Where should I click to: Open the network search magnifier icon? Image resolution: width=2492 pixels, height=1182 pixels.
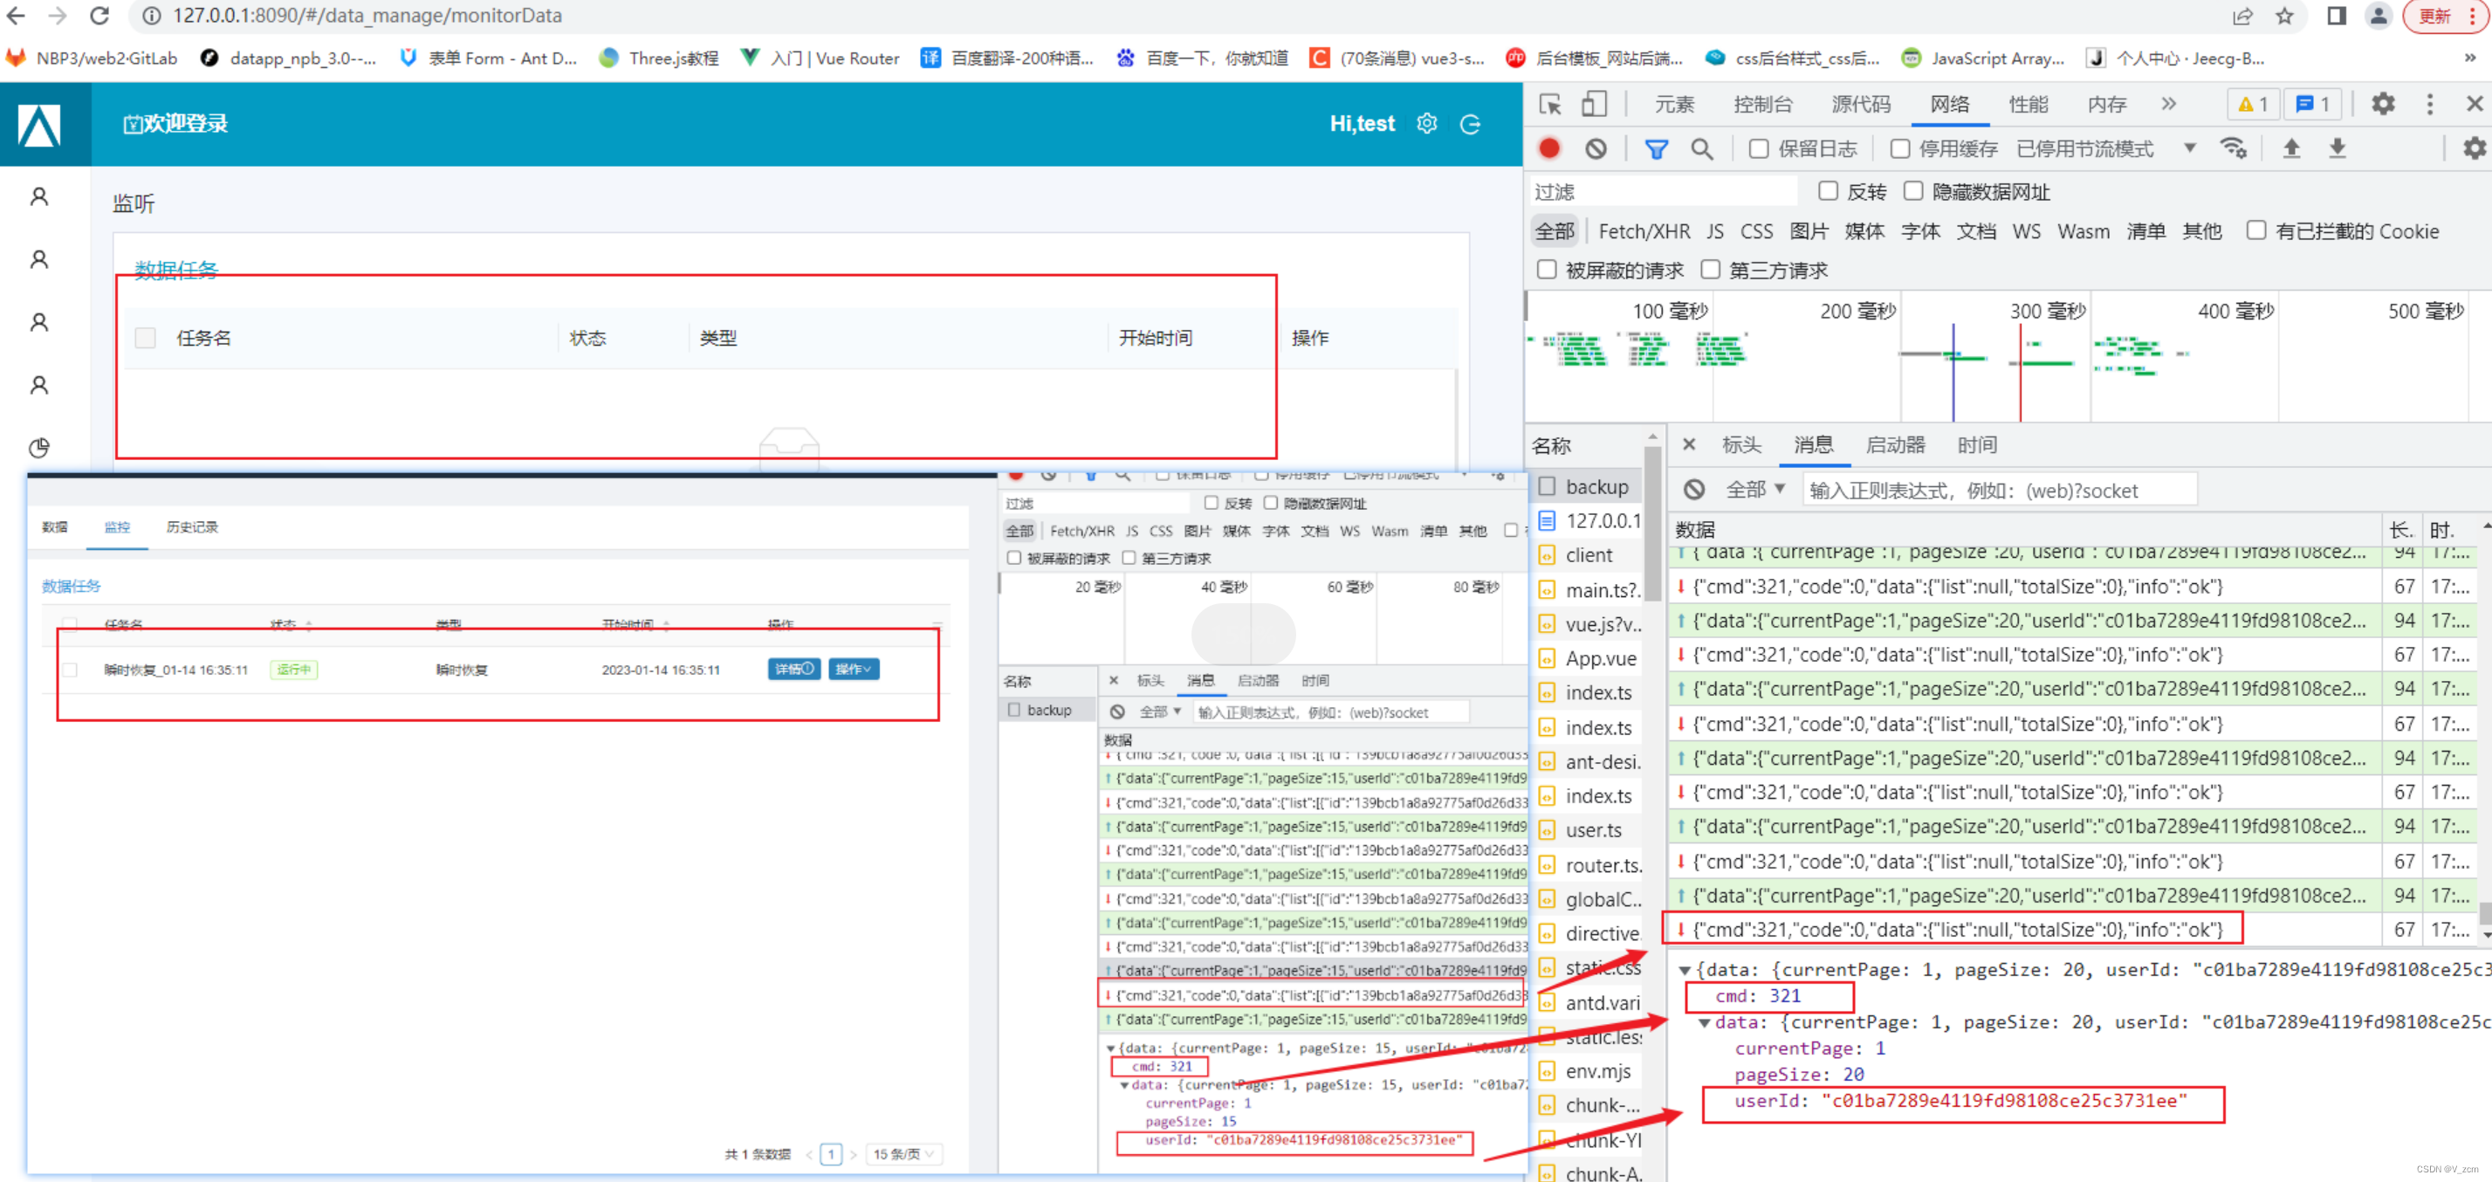1702,148
